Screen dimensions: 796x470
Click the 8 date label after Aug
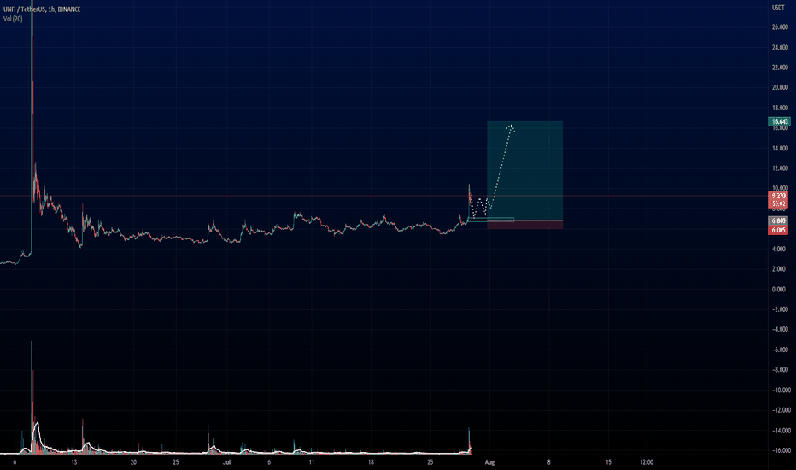[549, 462]
